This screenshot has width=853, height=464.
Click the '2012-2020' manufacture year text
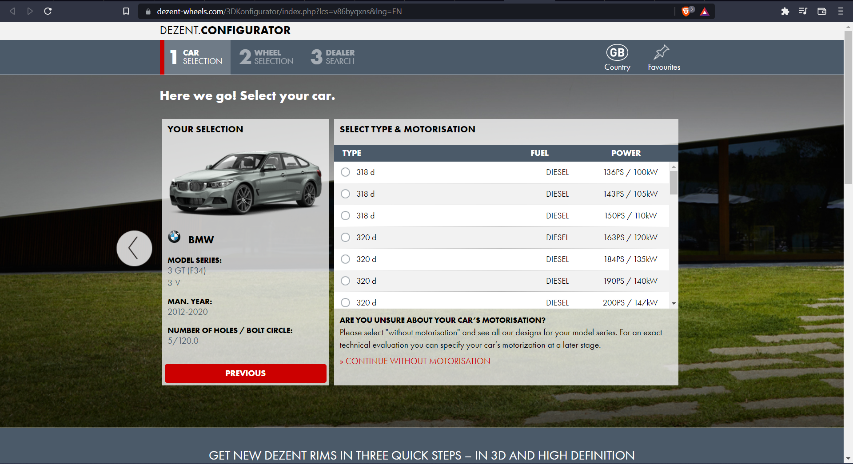coord(187,312)
